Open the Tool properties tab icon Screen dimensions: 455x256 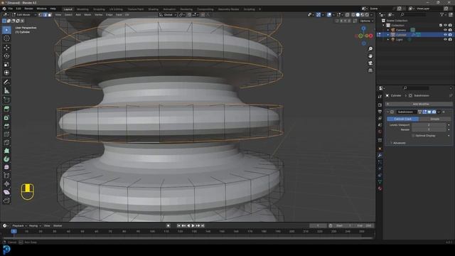click(x=380, y=97)
